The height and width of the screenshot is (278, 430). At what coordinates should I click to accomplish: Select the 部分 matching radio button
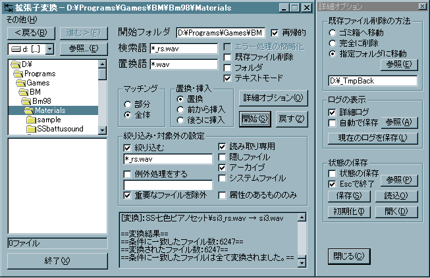pyautogui.click(x=128, y=104)
